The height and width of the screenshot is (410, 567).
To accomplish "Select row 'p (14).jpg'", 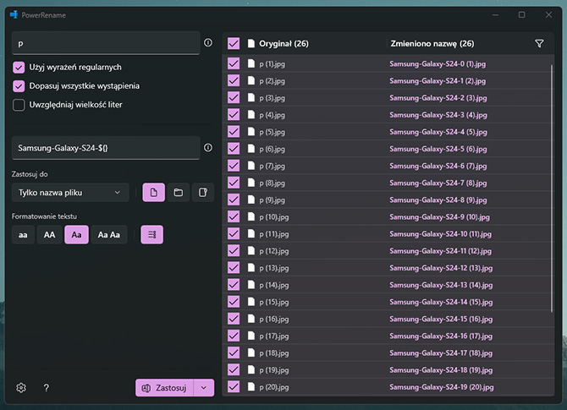I will (388, 285).
